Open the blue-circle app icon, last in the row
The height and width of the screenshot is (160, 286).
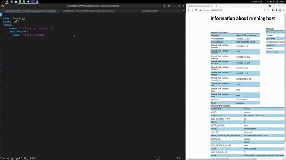(37, 2)
